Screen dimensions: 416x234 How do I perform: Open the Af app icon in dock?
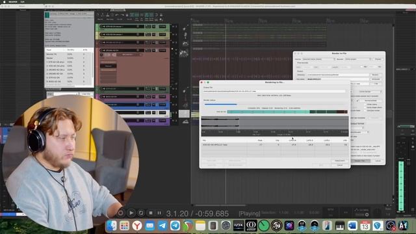[403, 226]
